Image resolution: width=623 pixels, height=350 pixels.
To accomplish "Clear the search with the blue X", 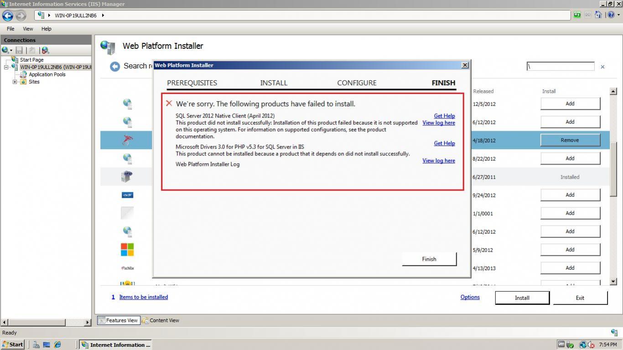I will pos(602,67).
